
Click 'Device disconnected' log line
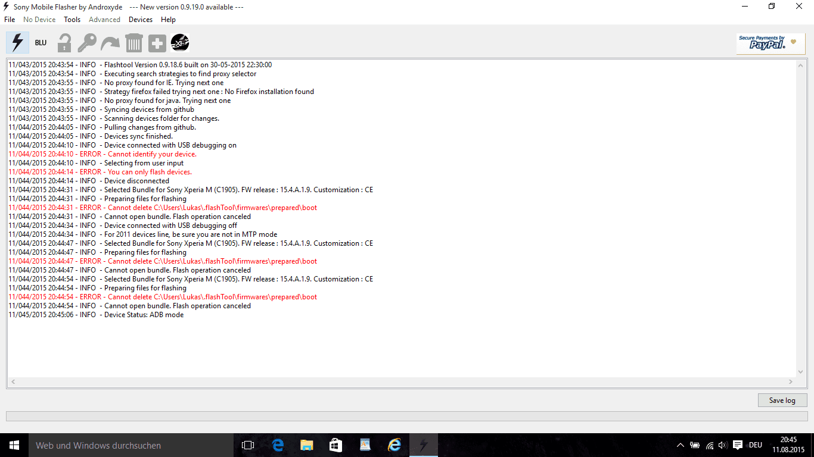[x=89, y=181]
